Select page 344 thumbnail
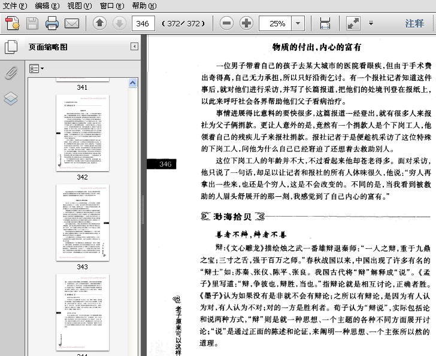Image resolution: width=436 pixels, height=356 pixels. tap(83, 312)
